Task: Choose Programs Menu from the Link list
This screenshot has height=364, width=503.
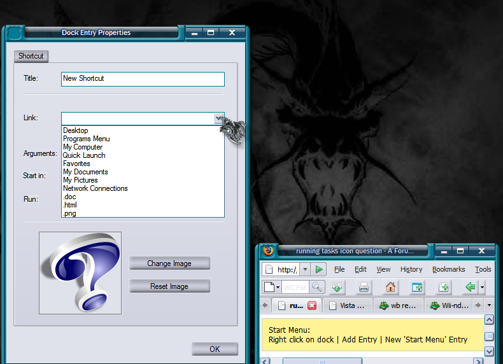Action: tap(143, 139)
